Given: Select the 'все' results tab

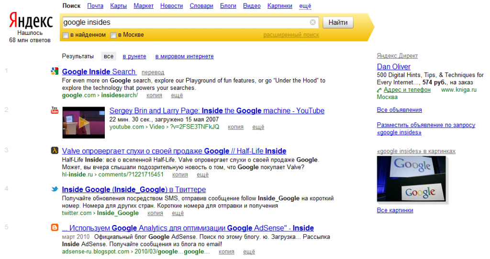Looking at the screenshot, I should (x=109, y=56).
